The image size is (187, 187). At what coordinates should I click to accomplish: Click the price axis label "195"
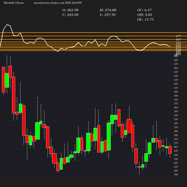click(176, 175)
